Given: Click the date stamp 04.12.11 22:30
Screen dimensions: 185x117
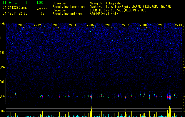Looking at the screenshot, I should (15, 13).
